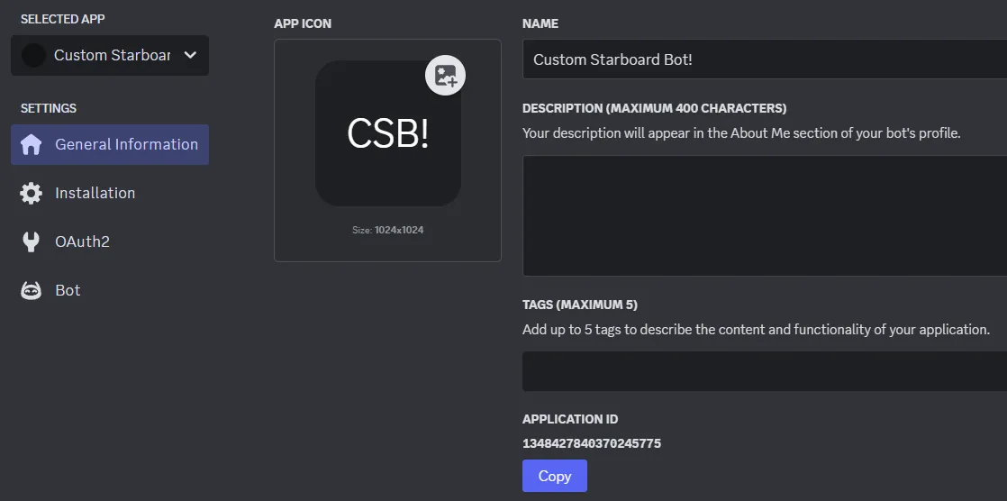1007x501 pixels.
Task: Click the robot icon beside Bot
Action: (31, 290)
